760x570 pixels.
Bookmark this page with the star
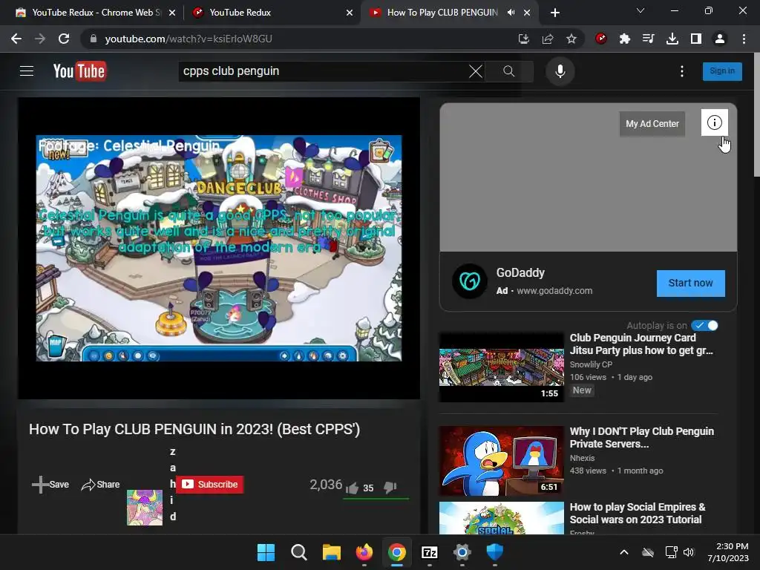pyautogui.click(x=571, y=39)
